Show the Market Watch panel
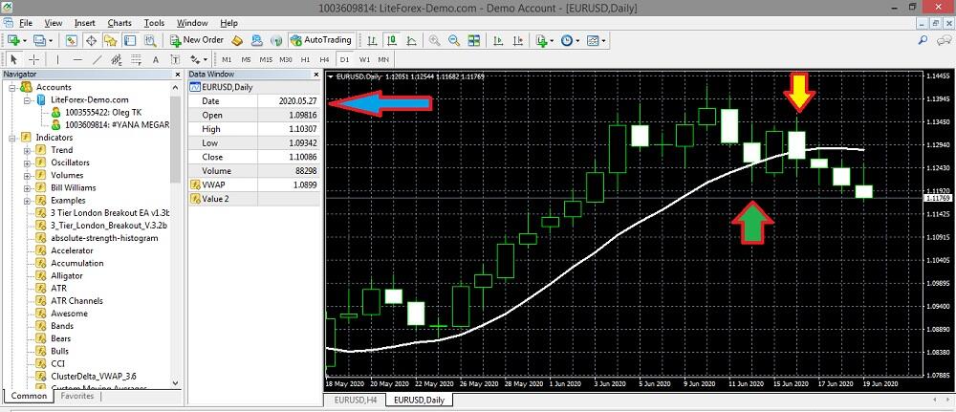The width and height of the screenshot is (956, 412). [x=72, y=40]
